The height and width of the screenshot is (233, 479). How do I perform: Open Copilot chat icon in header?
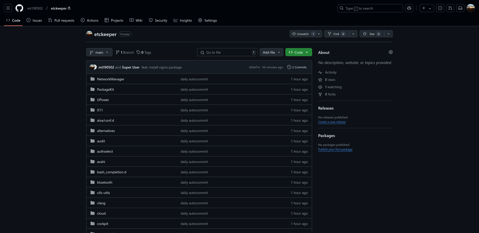click(409, 8)
